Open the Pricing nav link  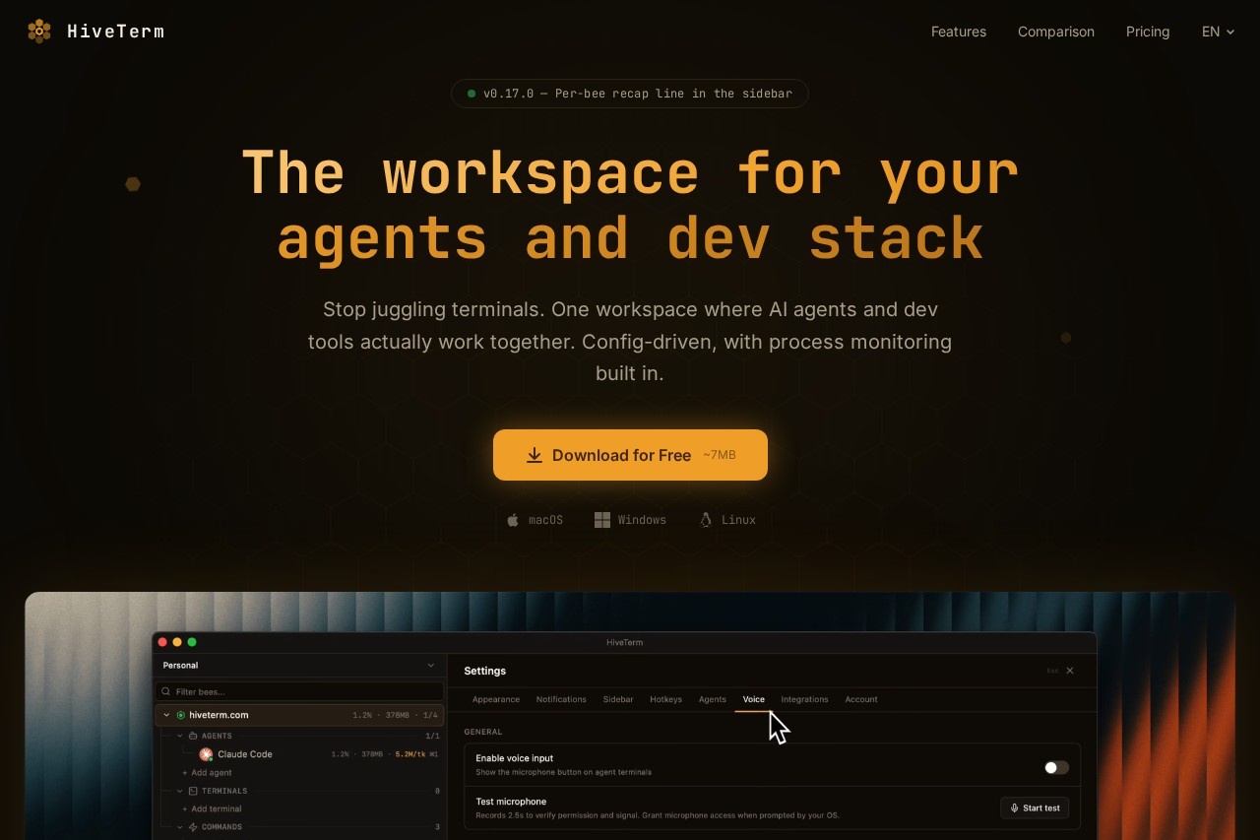[x=1148, y=32]
